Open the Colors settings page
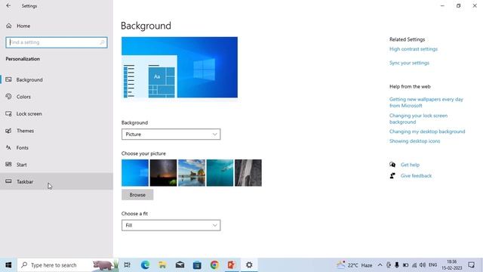 pyautogui.click(x=57, y=97)
